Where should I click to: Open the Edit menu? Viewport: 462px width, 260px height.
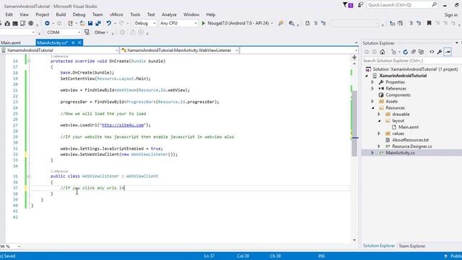(x=9, y=14)
